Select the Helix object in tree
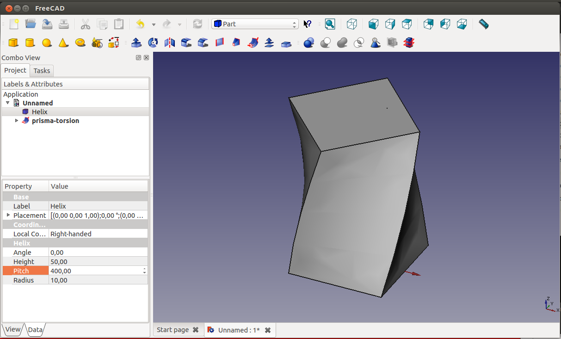This screenshot has height=339, width=561. (x=39, y=112)
